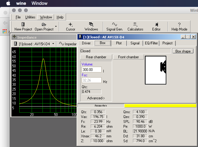Open the project selector dropdown in Impedance window

pyautogui.click(x=53, y=44)
